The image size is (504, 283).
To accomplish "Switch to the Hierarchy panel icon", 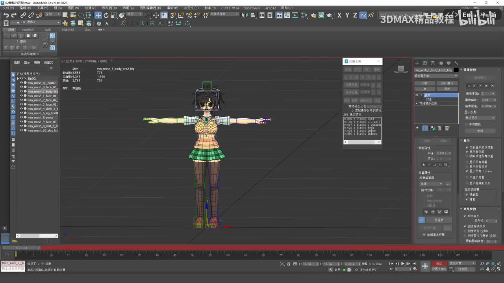I will pos(433,63).
